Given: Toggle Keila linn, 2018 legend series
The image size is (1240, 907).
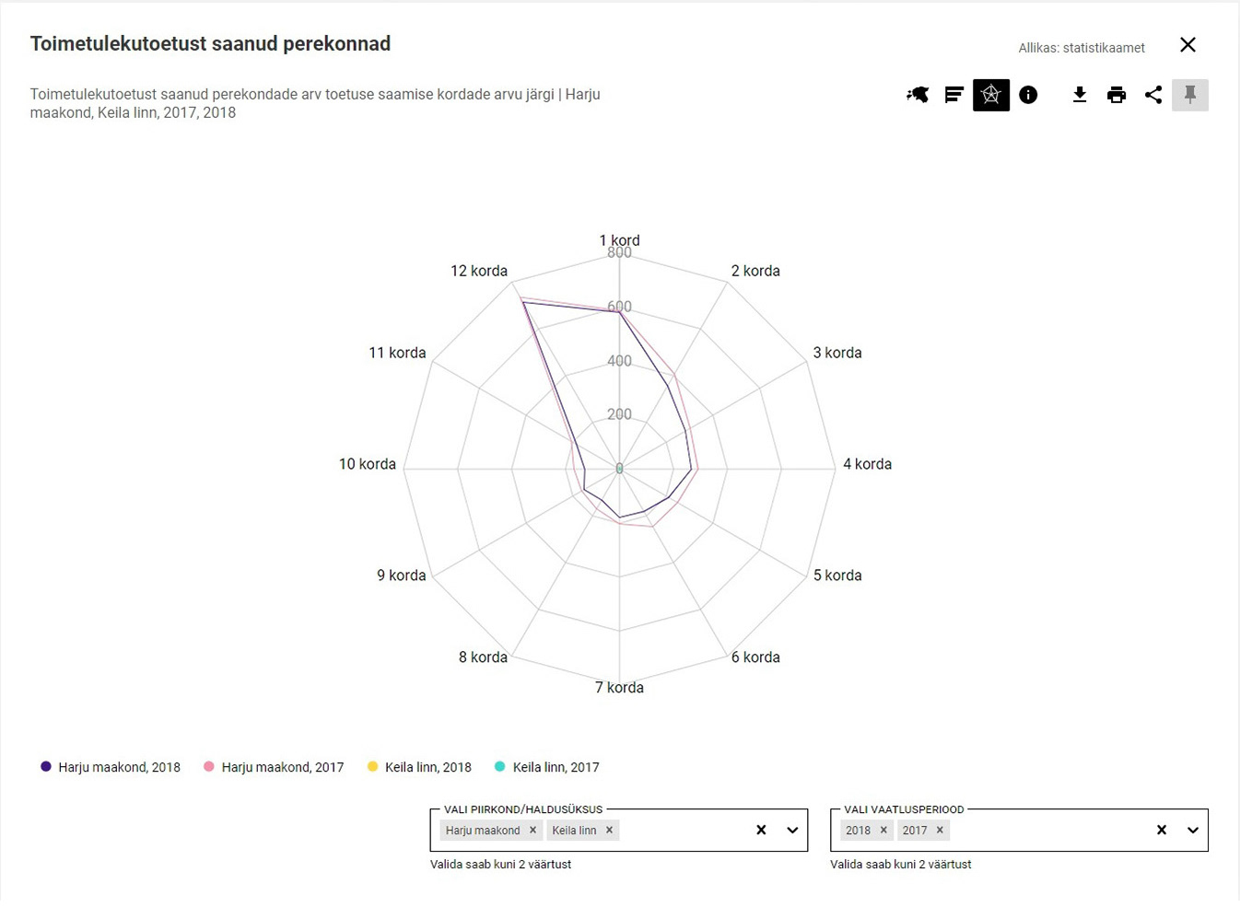Looking at the screenshot, I should pos(419,767).
